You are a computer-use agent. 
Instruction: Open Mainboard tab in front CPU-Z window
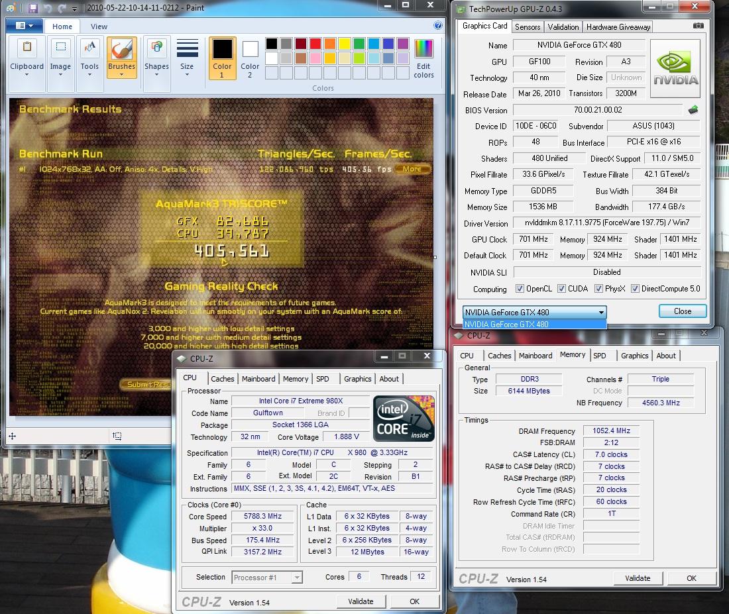258,379
